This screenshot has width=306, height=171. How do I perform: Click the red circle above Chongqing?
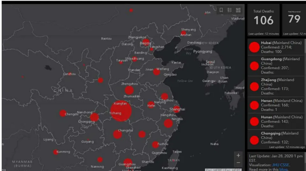pyautogui.click(x=94, y=117)
